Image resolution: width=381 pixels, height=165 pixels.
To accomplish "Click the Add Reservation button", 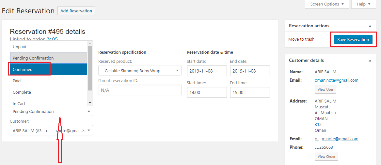I will (76, 11).
